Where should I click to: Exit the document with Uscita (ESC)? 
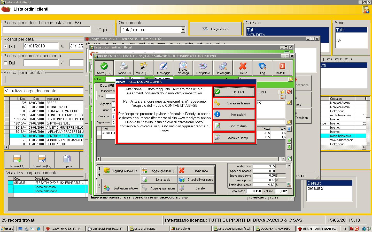282,68
